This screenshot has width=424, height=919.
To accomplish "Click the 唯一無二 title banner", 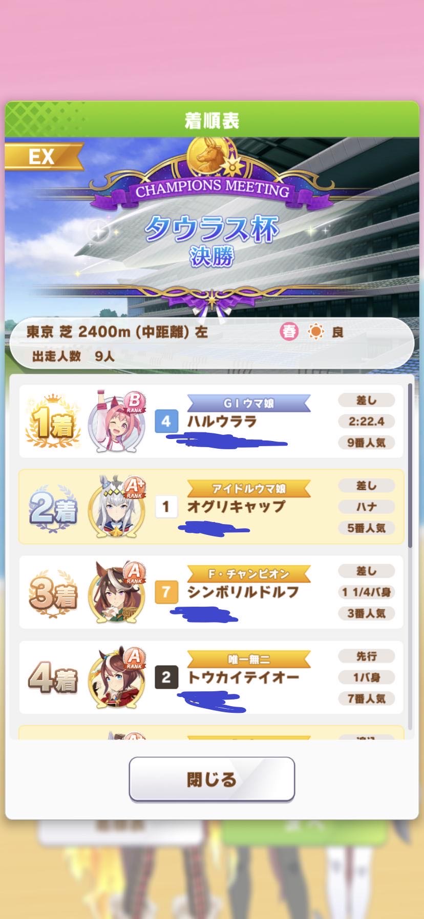I will tap(249, 659).
